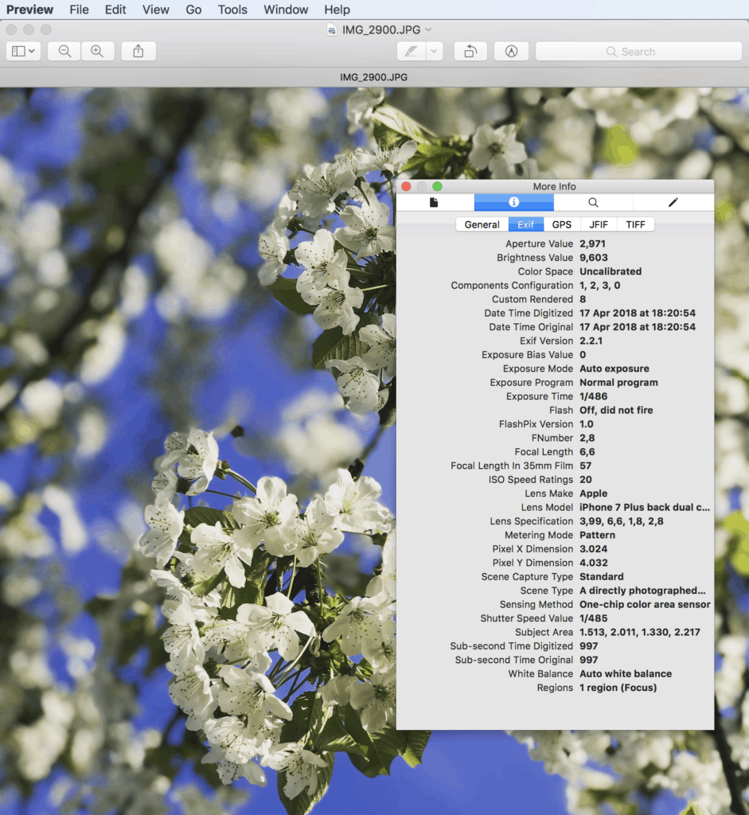Open the View menu in the menu bar
This screenshot has width=749, height=815.
(155, 10)
